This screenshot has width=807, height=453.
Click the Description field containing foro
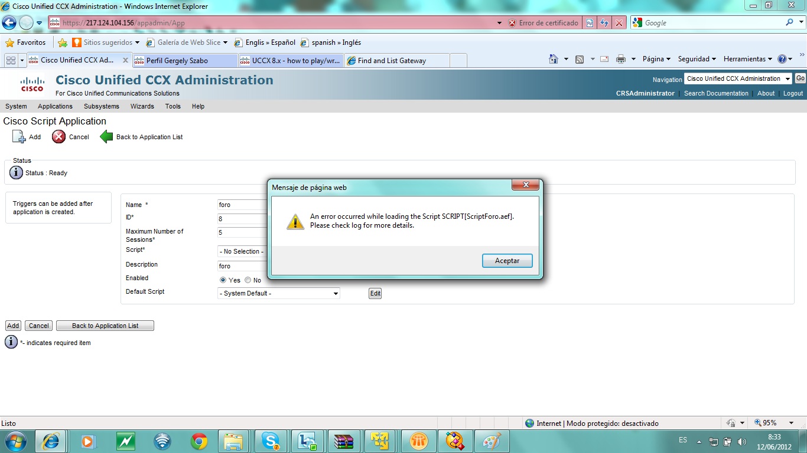tap(243, 266)
